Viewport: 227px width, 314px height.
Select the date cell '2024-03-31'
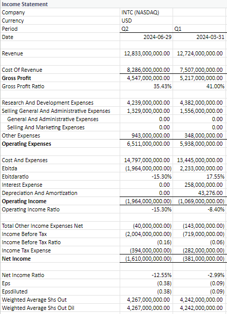click(211, 37)
